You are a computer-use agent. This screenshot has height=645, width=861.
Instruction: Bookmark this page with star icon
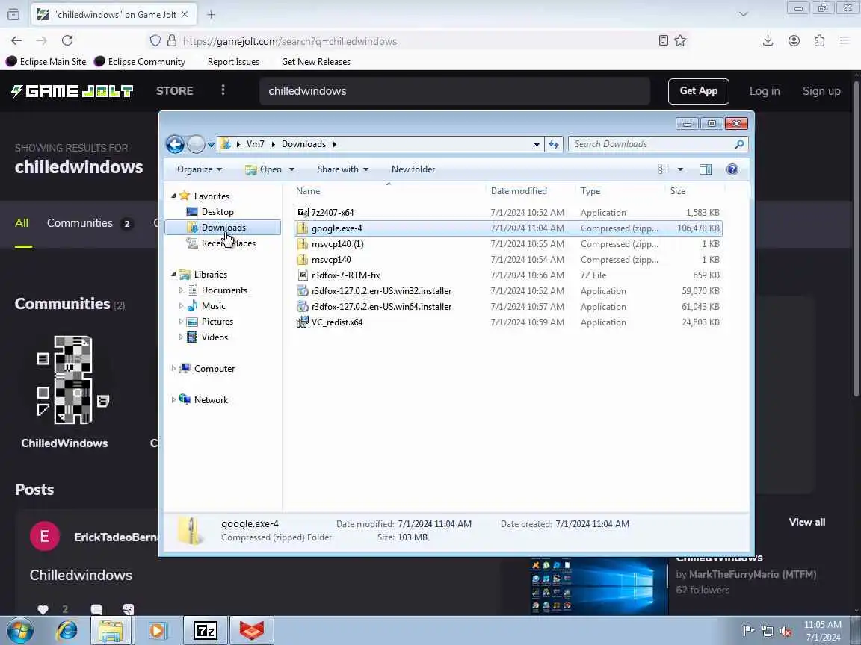pos(680,40)
